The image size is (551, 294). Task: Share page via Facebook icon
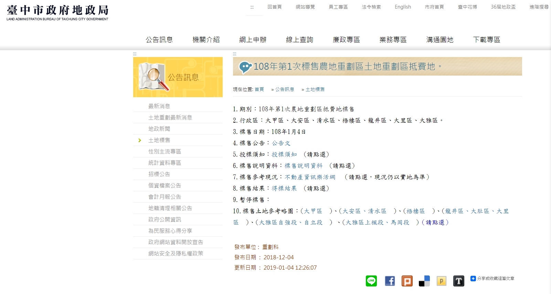click(x=390, y=281)
